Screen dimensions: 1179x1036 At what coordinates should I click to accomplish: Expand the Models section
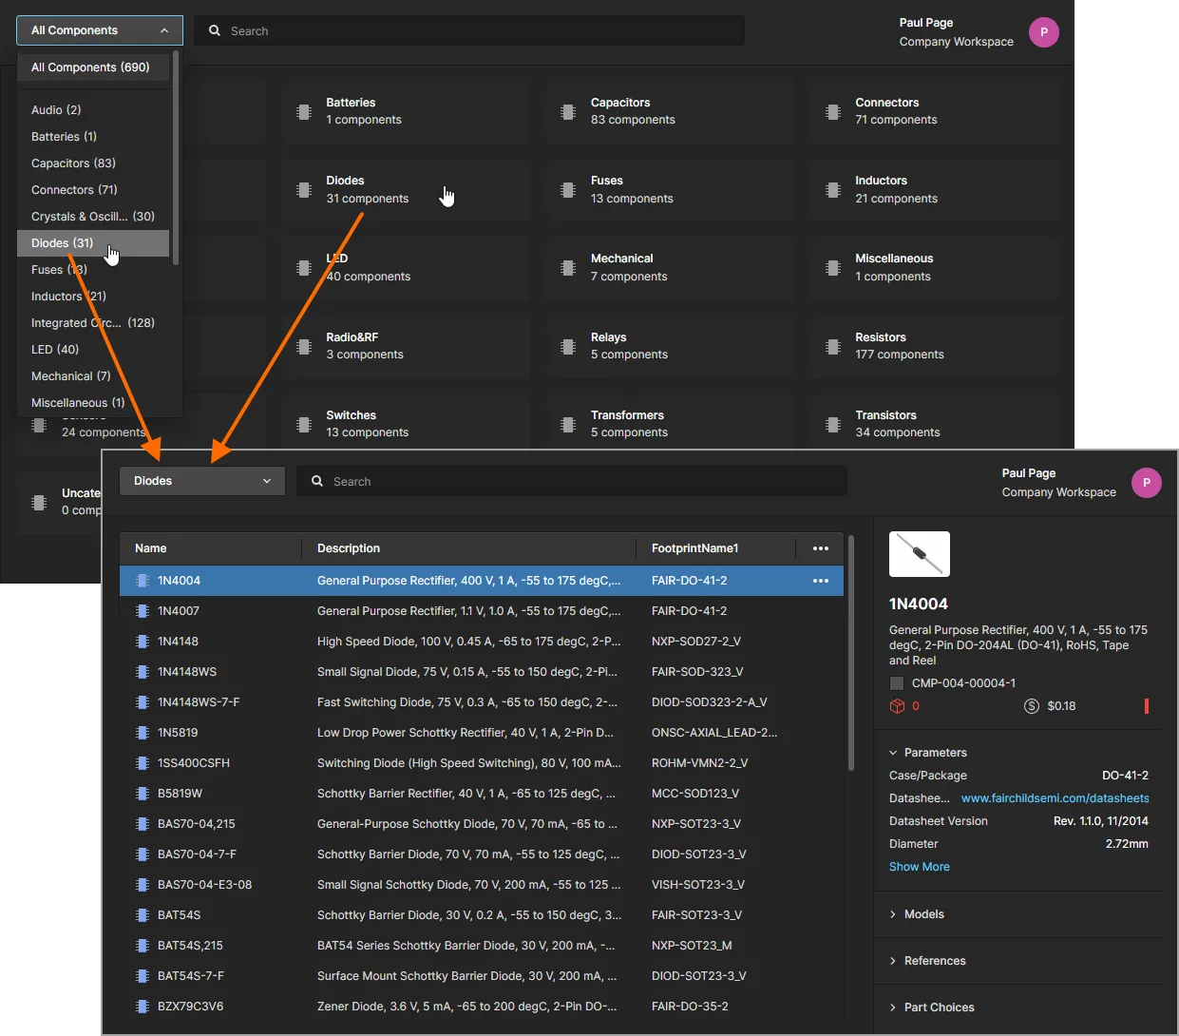pos(916,913)
